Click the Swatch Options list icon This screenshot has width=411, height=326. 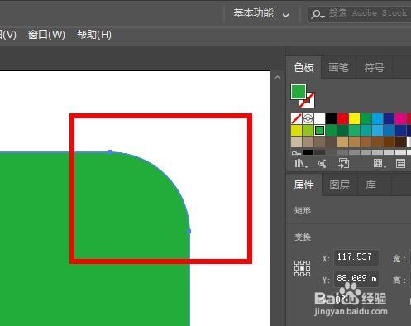point(400,164)
